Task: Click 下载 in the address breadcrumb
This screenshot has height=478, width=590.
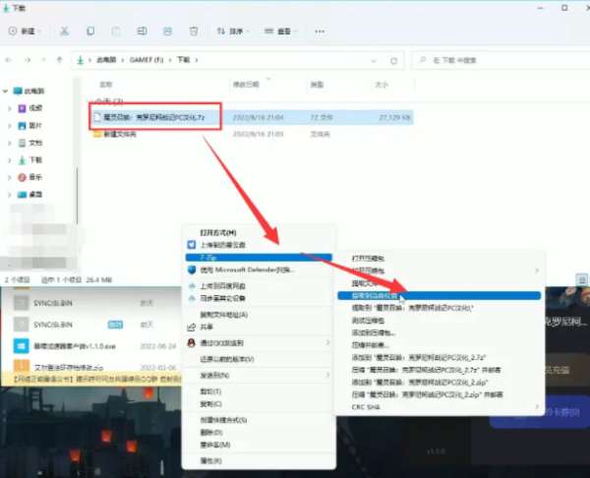Action: 183,60
